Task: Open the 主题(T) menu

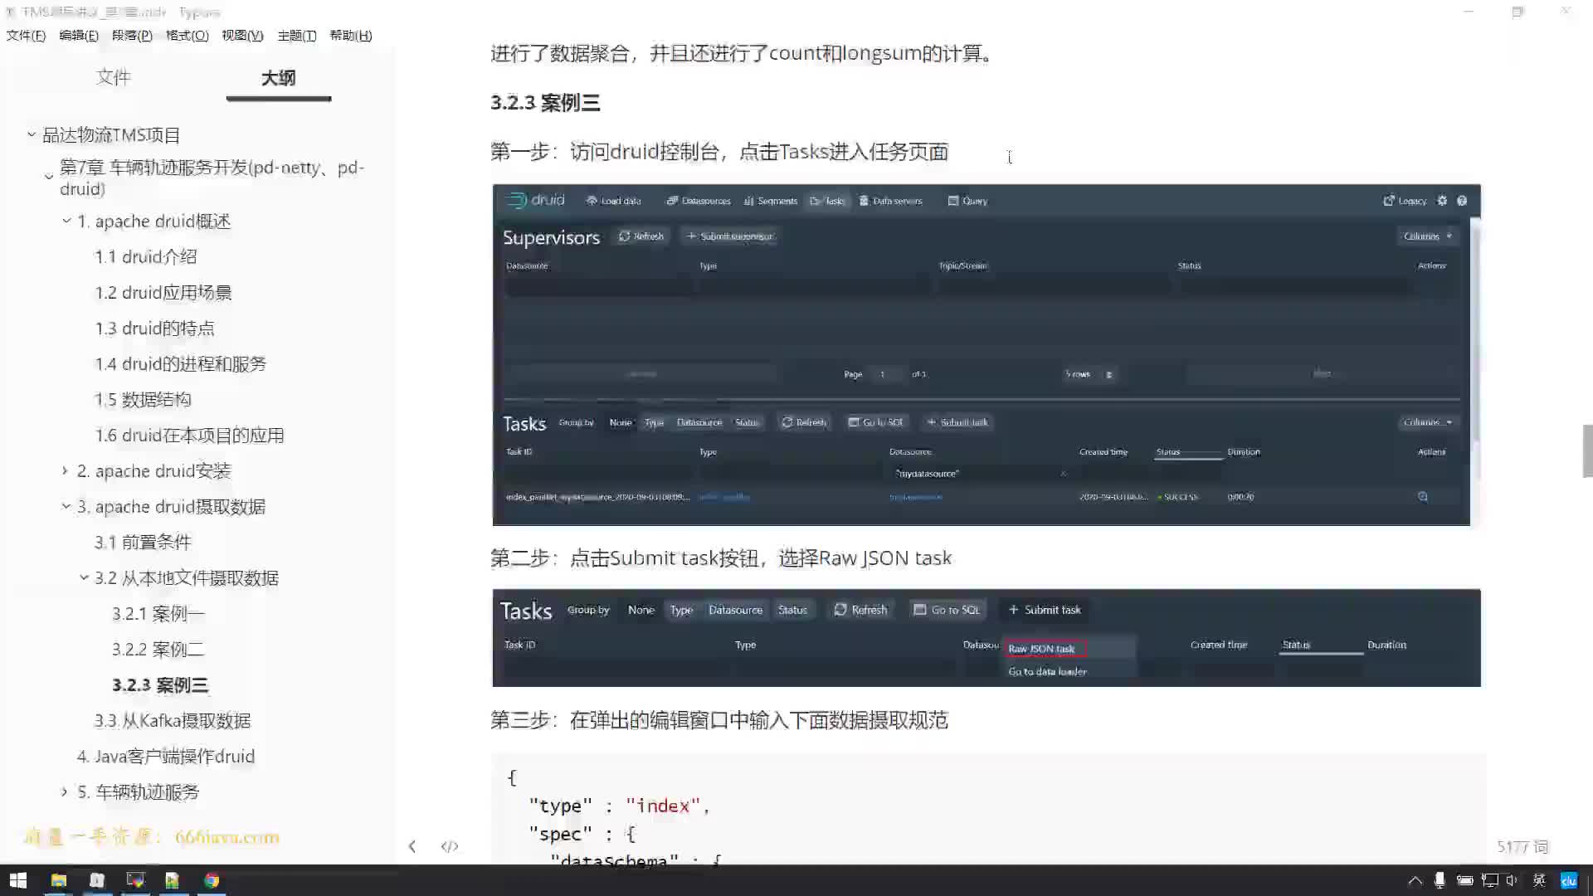Action: click(297, 36)
